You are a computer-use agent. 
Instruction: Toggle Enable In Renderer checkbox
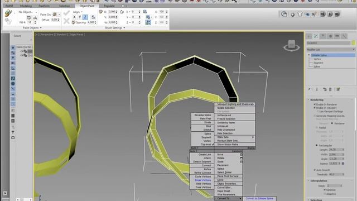[315, 104]
